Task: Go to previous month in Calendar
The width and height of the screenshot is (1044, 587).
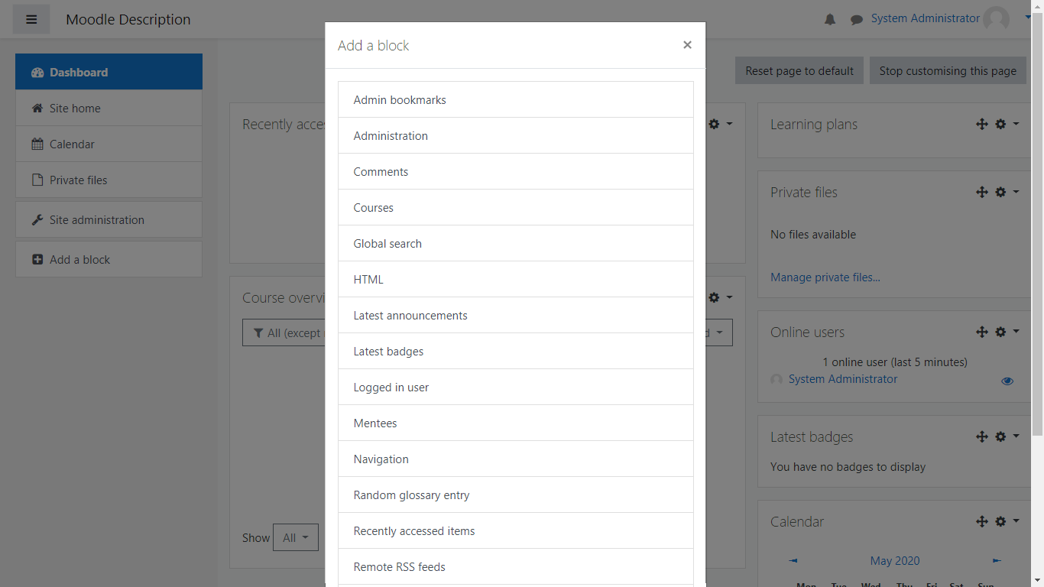Action: click(793, 561)
